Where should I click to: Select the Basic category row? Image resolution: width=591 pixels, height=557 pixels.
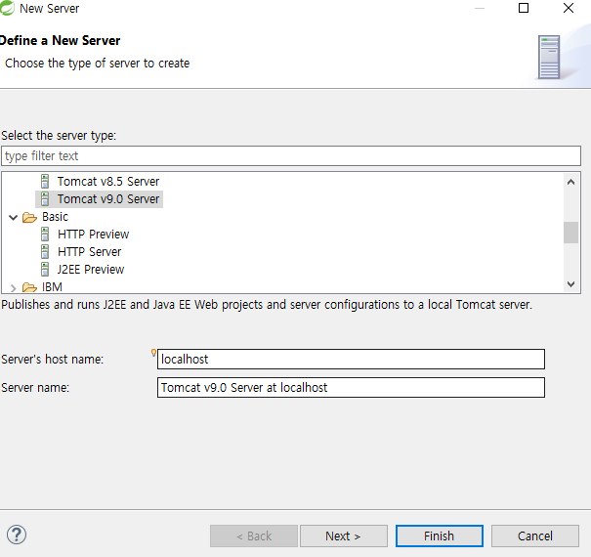[55, 217]
